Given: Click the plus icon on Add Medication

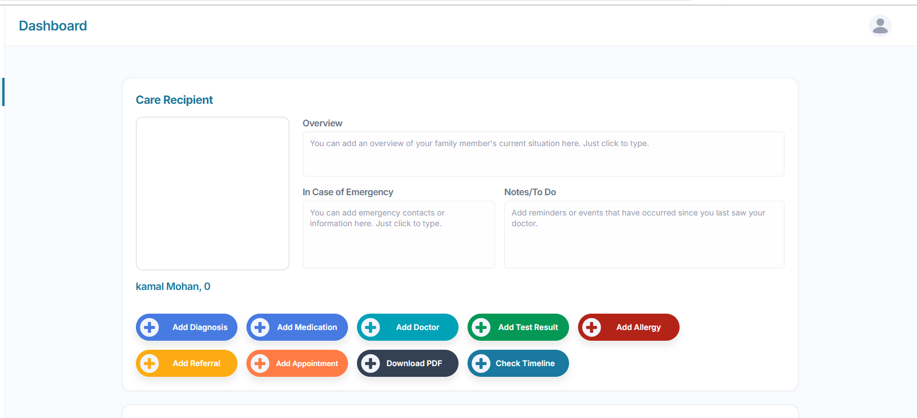Looking at the screenshot, I should [x=260, y=327].
